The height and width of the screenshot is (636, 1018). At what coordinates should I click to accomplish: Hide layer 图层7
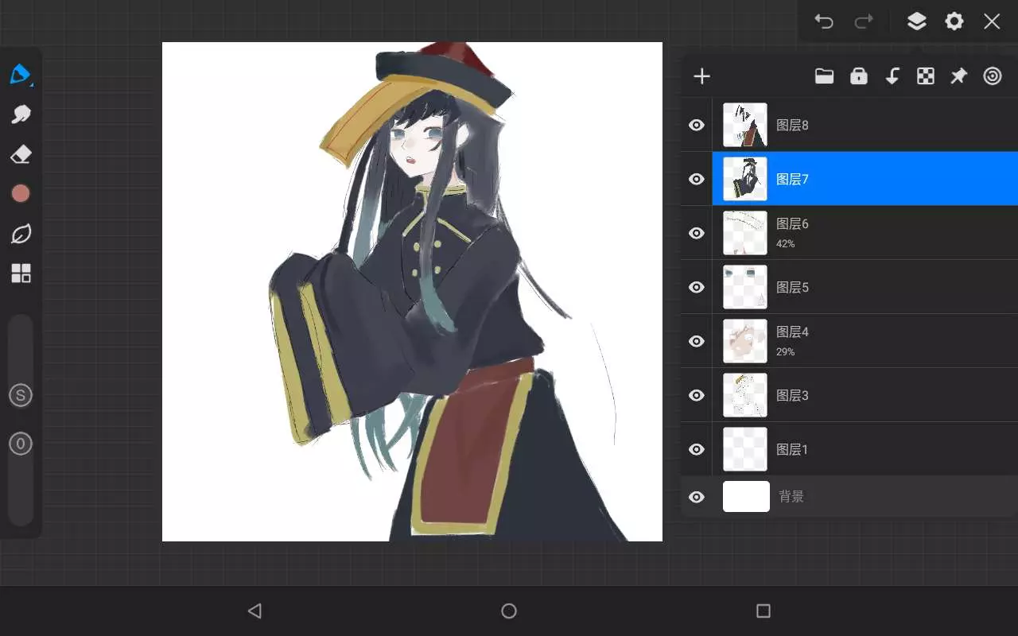pos(697,179)
